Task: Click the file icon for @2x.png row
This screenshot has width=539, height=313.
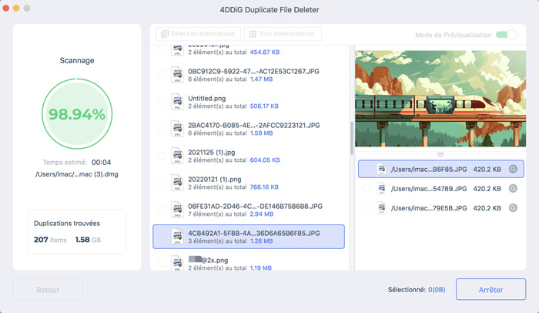Action: coord(177,263)
